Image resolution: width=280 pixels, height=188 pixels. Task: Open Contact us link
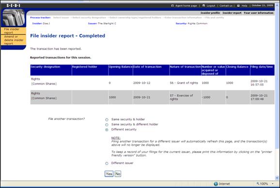click(226, 6)
